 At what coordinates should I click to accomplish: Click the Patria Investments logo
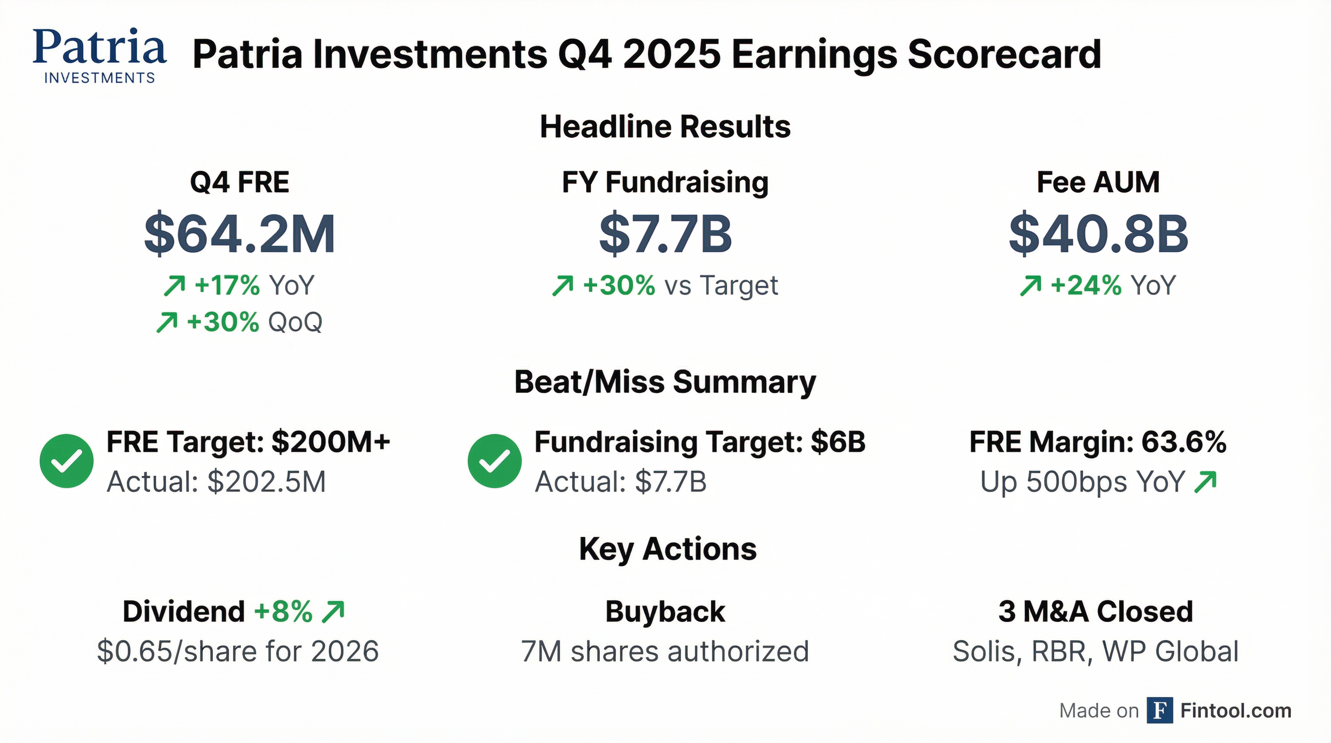99,56
